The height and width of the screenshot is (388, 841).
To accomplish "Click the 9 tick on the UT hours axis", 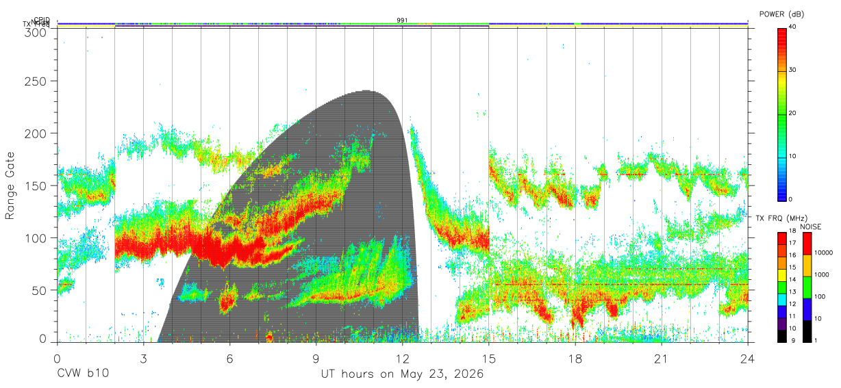I will (316, 359).
